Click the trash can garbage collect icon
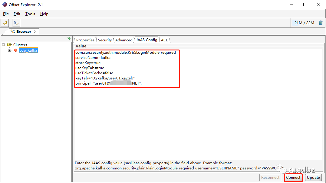This screenshot has width=326, height=183. (321, 23)
